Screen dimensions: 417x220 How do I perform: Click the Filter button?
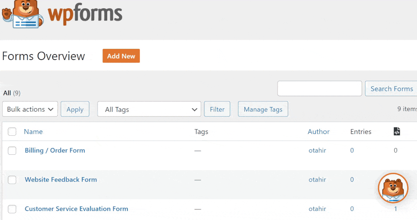point(217,109)
